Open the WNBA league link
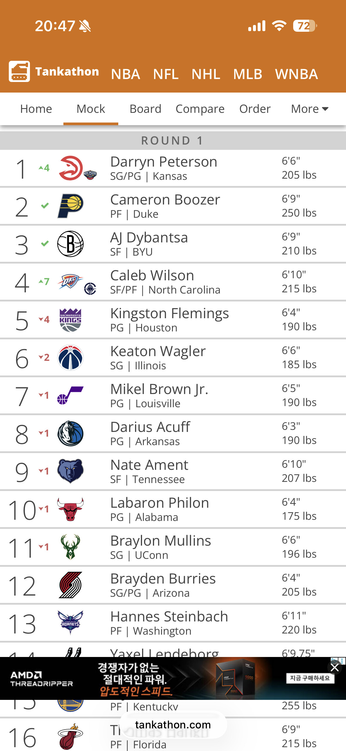Image resolution: width=346 pixels, height=751 pixels. point(296,74)
